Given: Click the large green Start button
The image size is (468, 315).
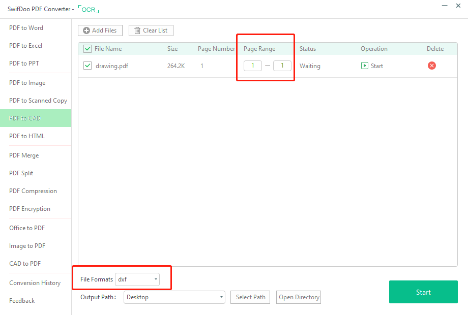Looking at the screenshot, I should pyautogui.click(x=423, y=292).
